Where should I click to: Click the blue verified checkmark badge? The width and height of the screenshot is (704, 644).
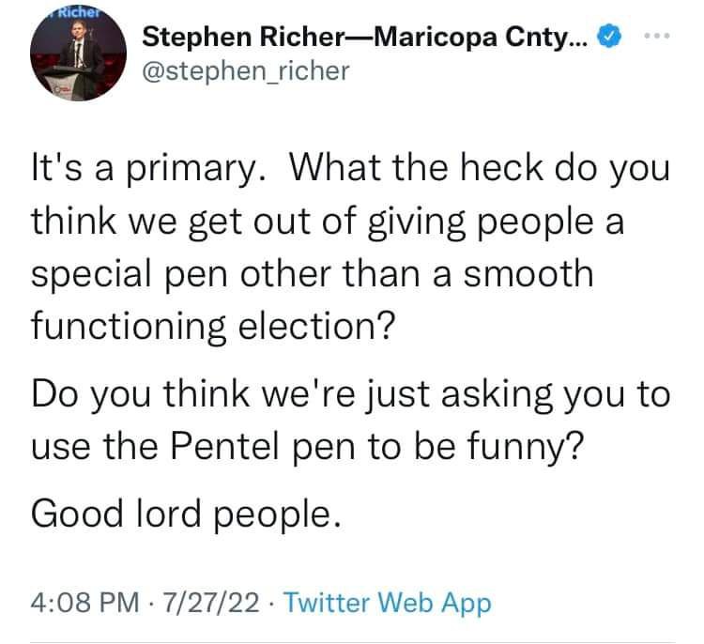point(609,37)
